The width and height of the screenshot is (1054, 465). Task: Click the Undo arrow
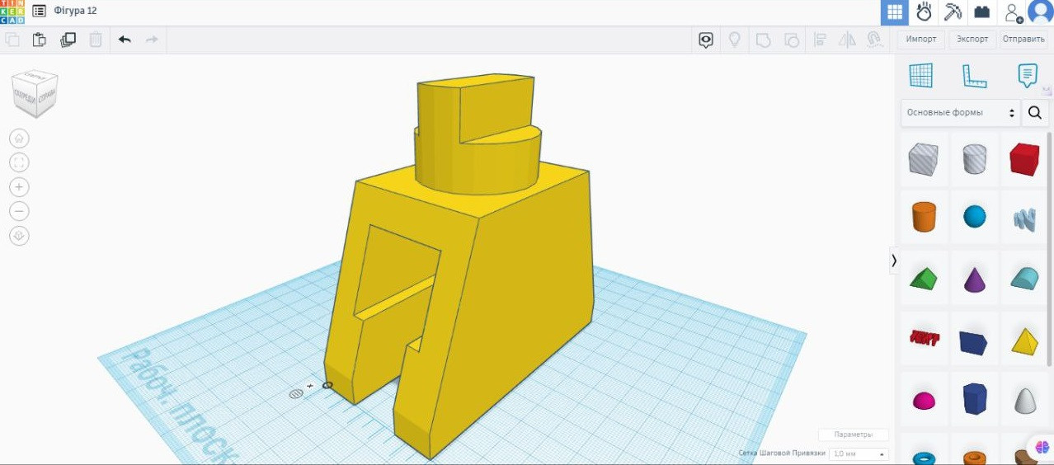pyautogui.click(x=125, y=39)
